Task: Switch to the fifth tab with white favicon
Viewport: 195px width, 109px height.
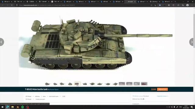Action: (56, 2)
